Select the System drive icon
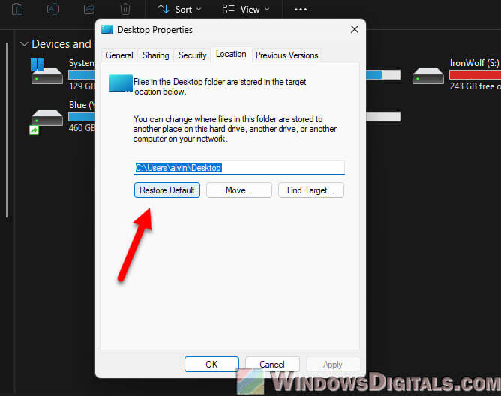The width and height of the screenshot is (501, 396). [46, 71]
